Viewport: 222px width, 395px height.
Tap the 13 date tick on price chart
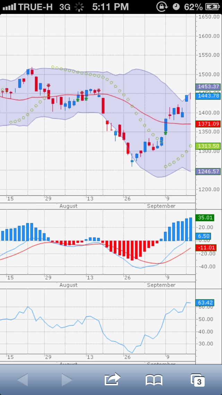tap(90, 199)
